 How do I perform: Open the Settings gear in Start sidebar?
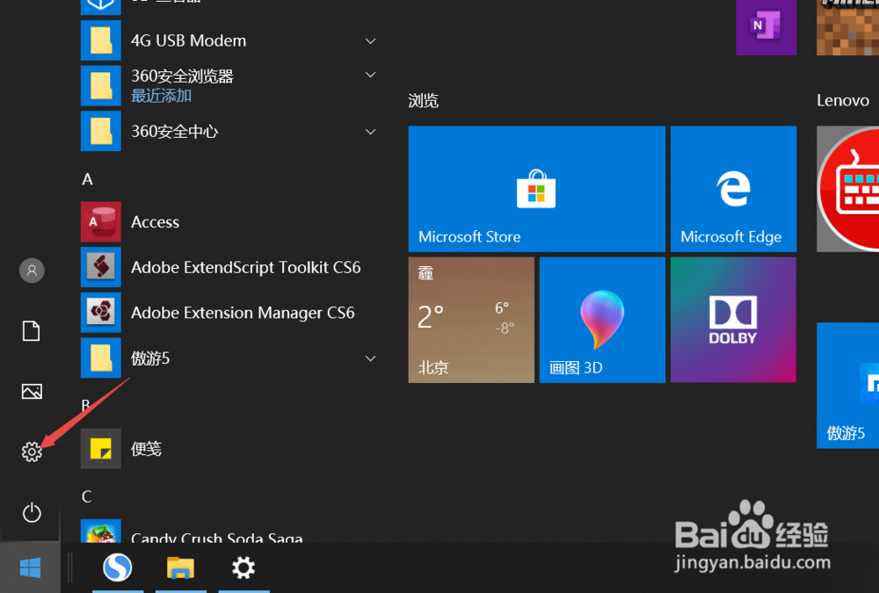32,452
